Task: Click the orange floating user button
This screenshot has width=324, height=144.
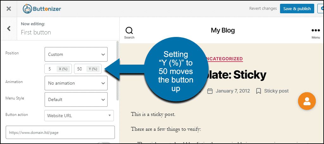Action: pos(307,101)
